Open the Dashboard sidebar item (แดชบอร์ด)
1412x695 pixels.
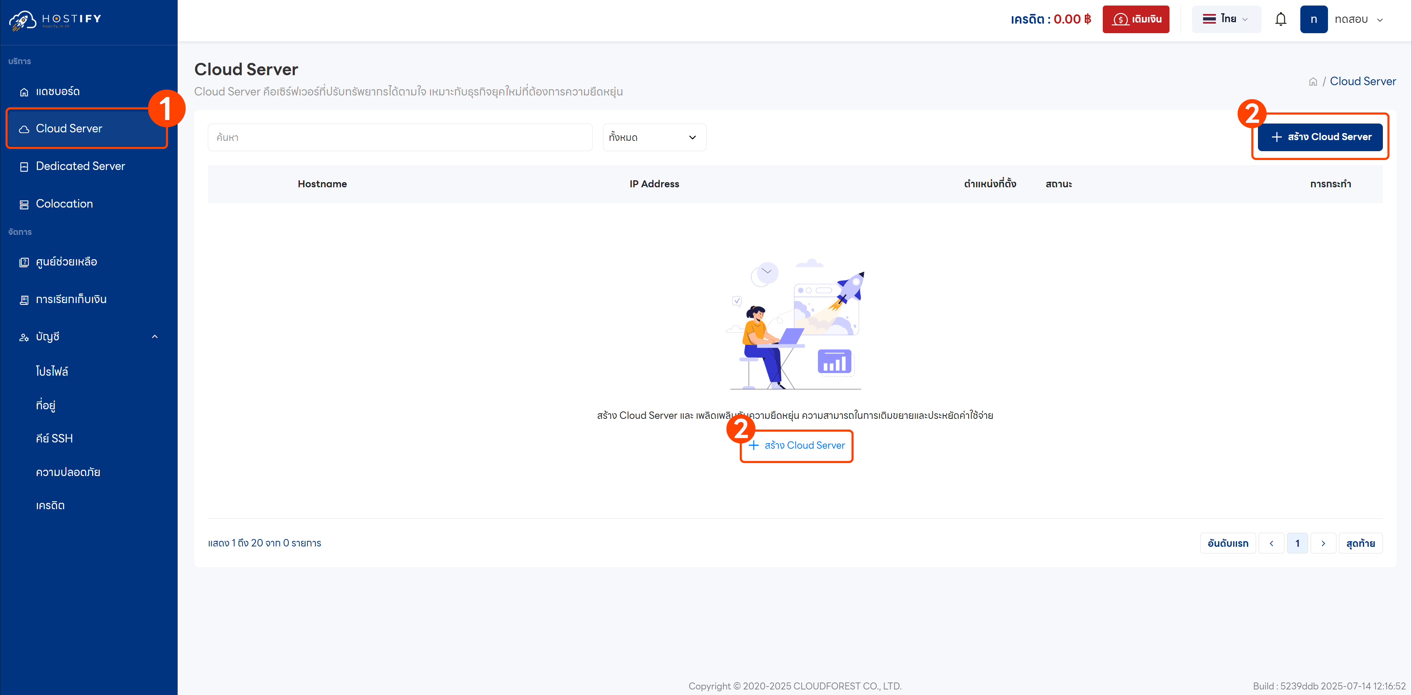coord(57,91)
